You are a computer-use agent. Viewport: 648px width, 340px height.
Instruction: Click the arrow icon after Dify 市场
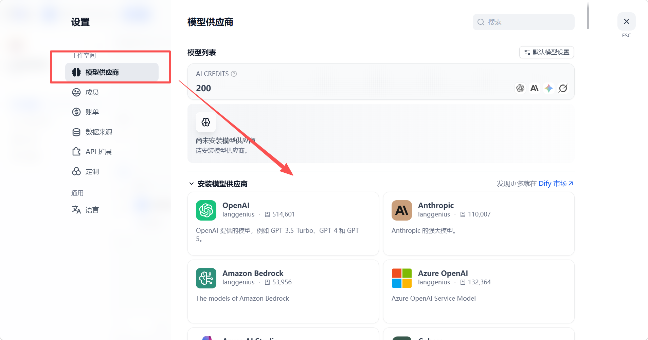pos(571,184)
